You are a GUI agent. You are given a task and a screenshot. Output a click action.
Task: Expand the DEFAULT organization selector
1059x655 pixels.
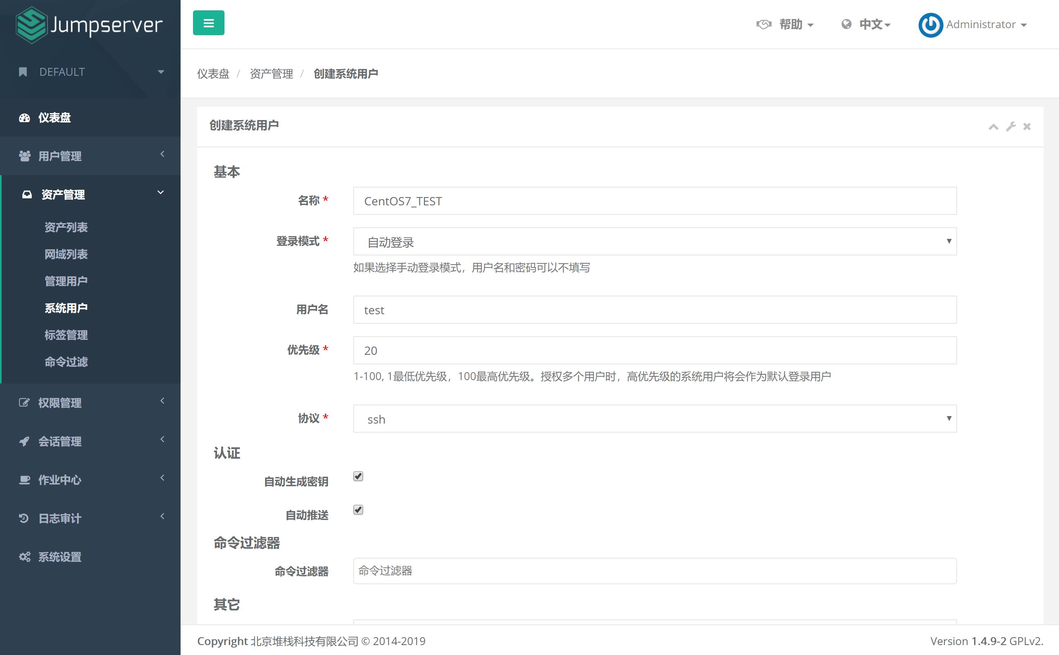point(90,72)
